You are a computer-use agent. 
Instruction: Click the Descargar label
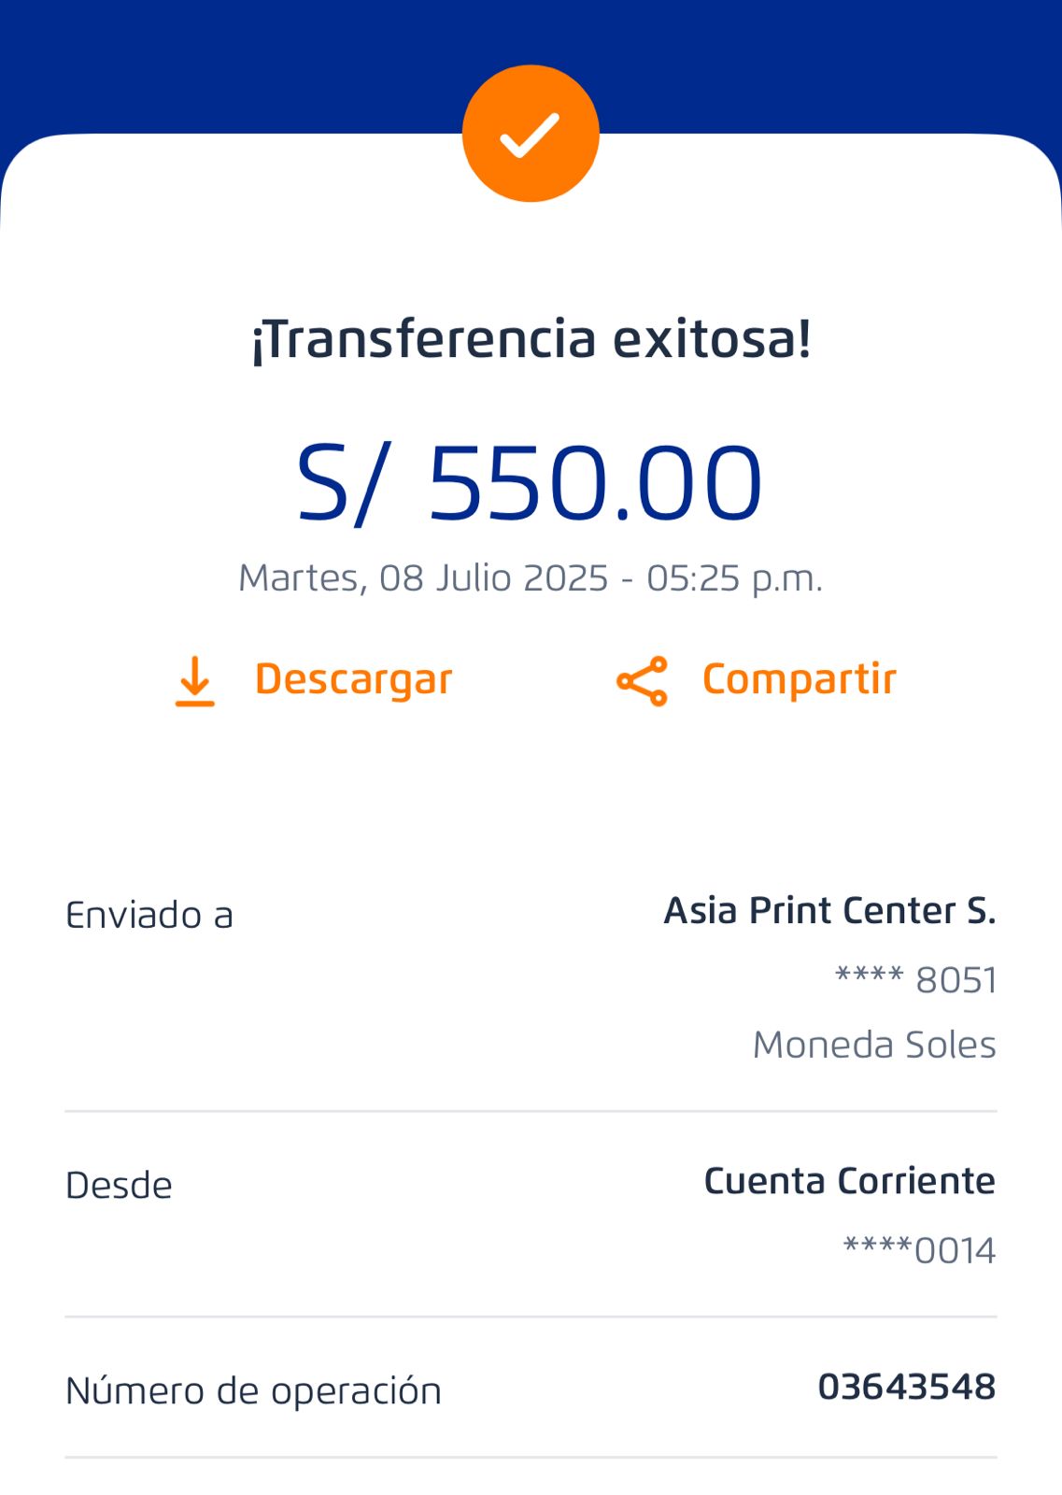coord(353,679)
